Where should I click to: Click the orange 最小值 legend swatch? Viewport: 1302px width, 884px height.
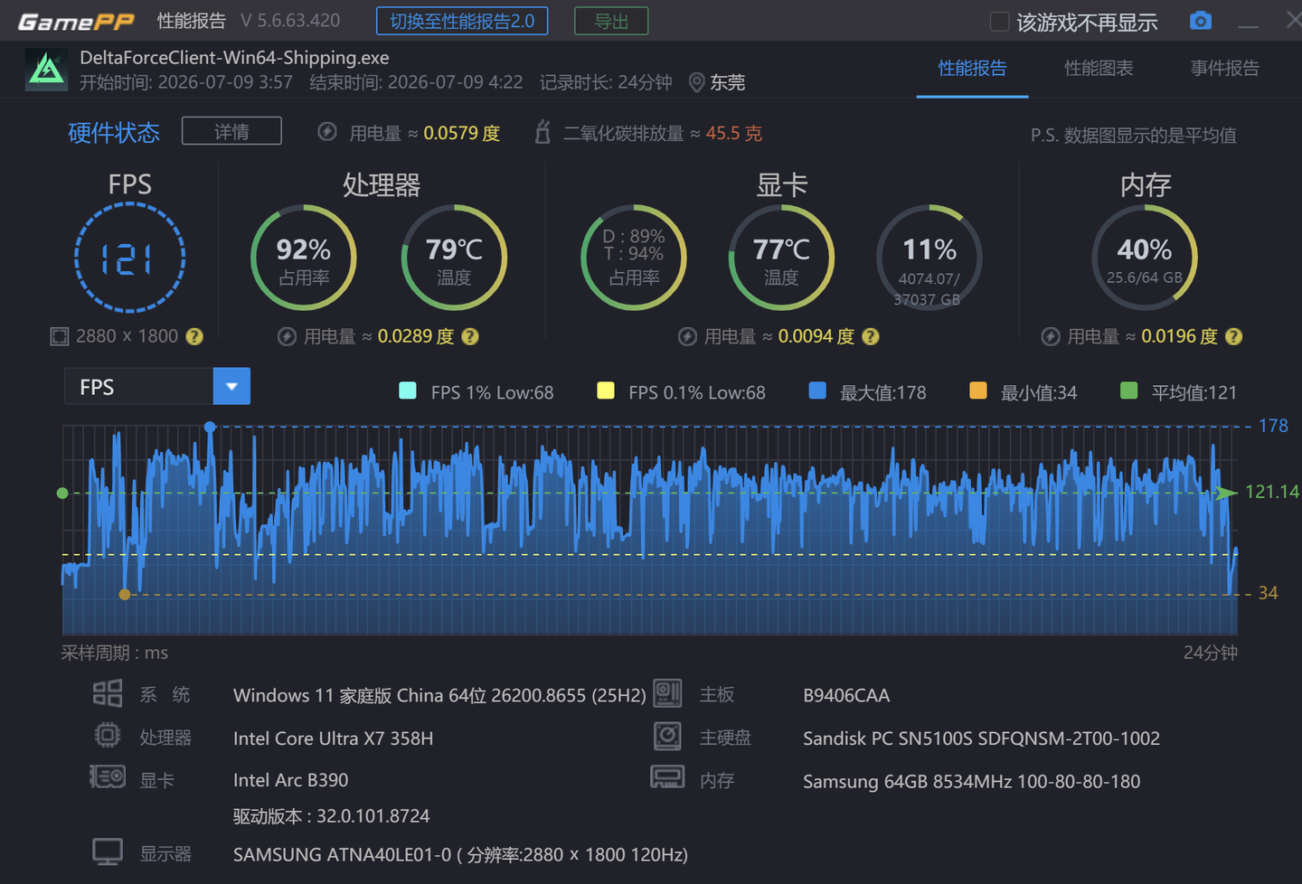tap(977, 390)
